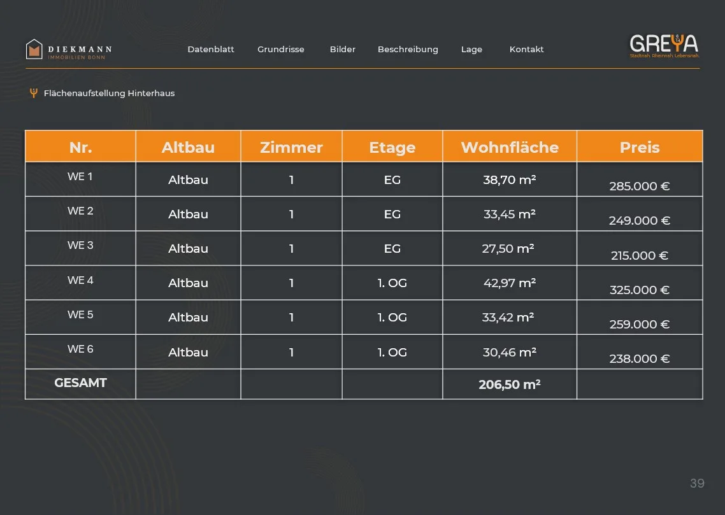
Task: Click the orange fork icon beside Flächenaufstellung
Action: click(33, 94)
